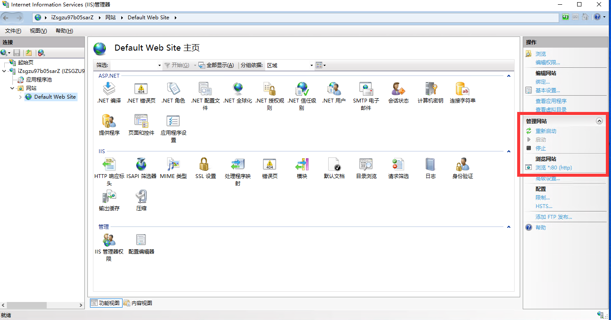This screenshot has width=611, height=320.
Task: Collapse the 网站 tree node
Action: [12, 88]
